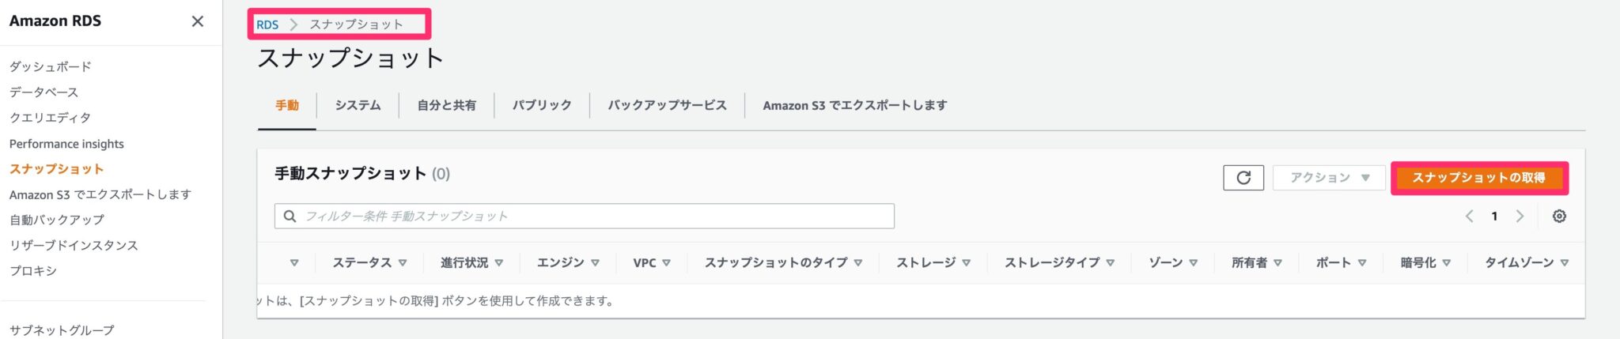Go to next page arrow

(x=1520, y=217)
